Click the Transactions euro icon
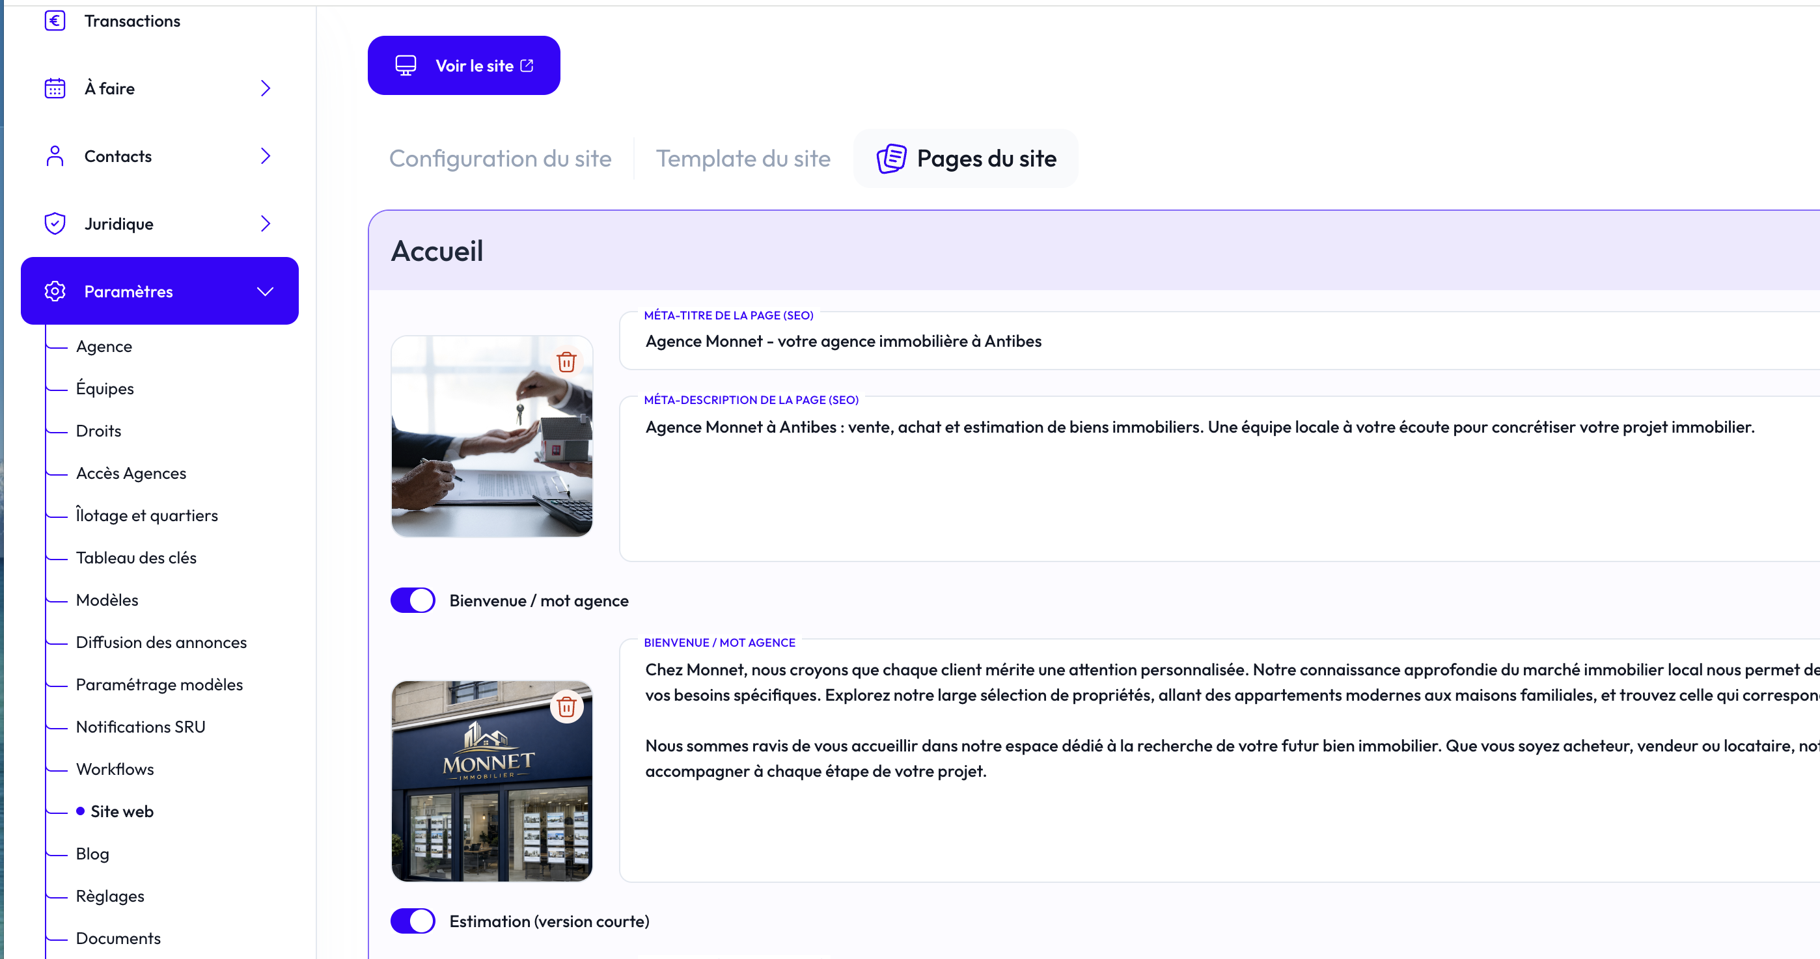Image resolution: width=1820 pixels, height=959 pixels. pos(55,21)
